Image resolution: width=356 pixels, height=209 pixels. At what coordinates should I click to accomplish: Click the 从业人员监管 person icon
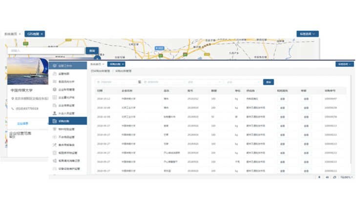coord(54,113)
